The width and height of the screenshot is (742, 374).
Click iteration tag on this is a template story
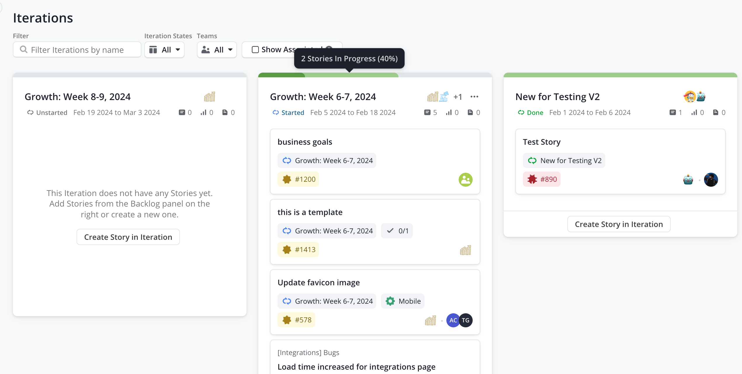(327, 231)
